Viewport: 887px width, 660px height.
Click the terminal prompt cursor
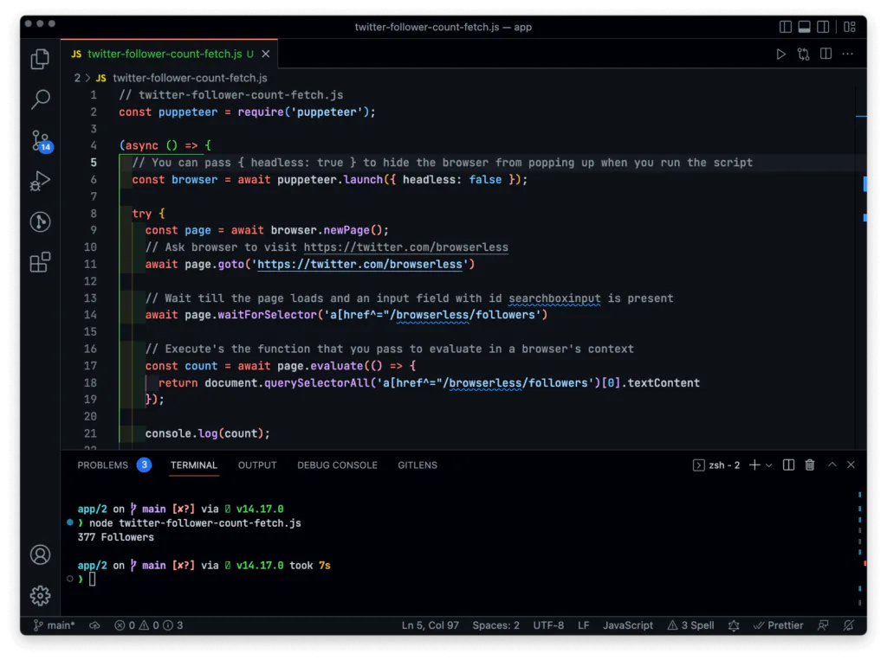[92, 580]
